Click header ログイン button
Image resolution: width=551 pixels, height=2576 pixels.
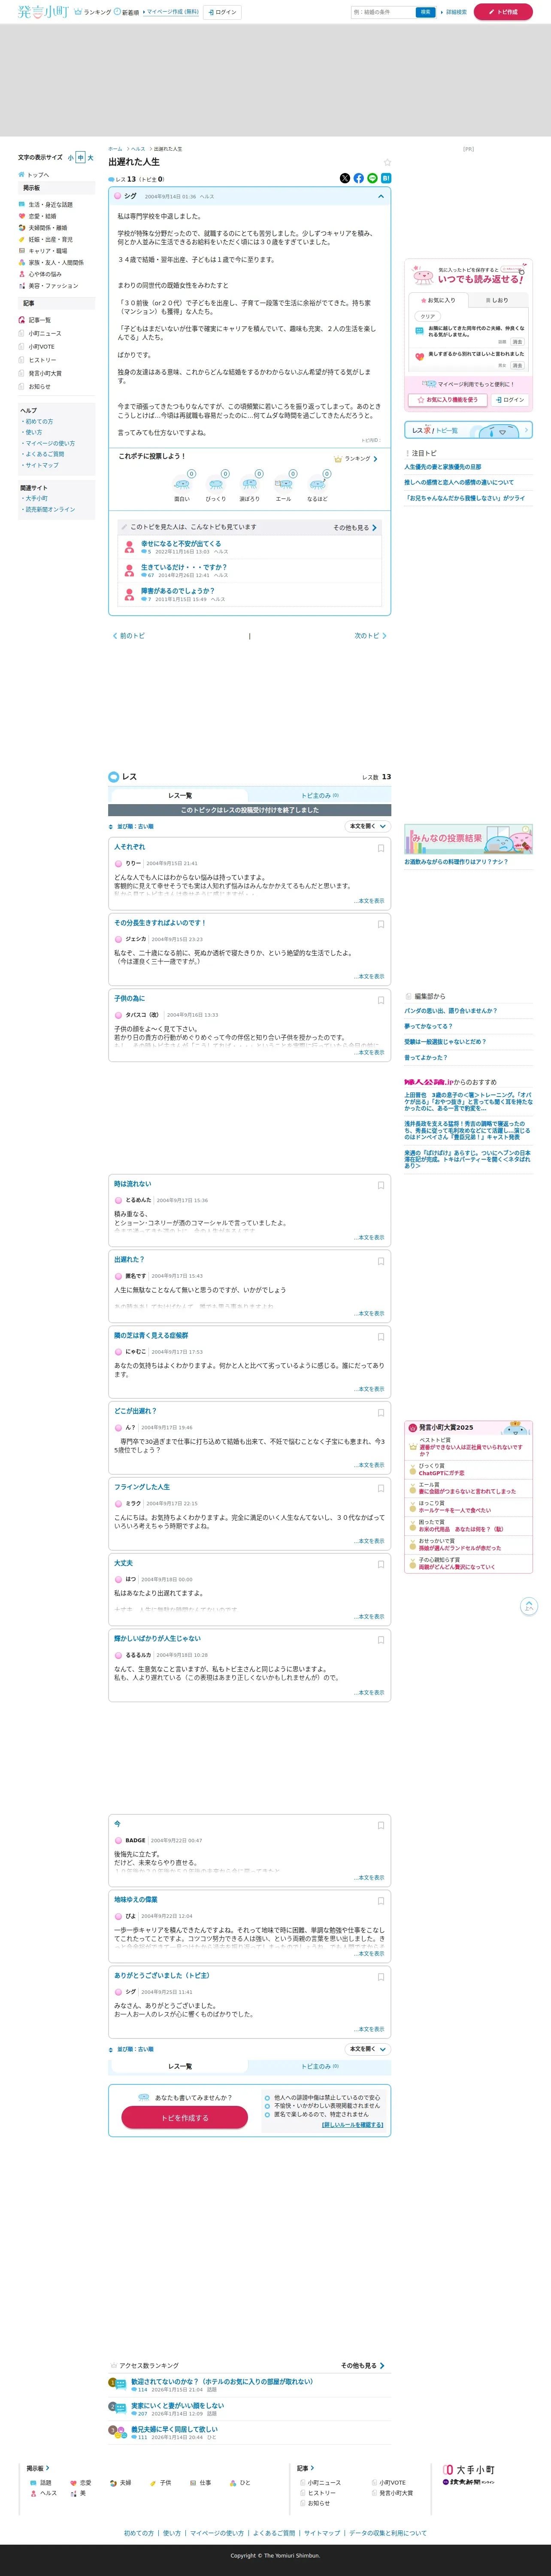pyautogui.click(x=222, y=12)
